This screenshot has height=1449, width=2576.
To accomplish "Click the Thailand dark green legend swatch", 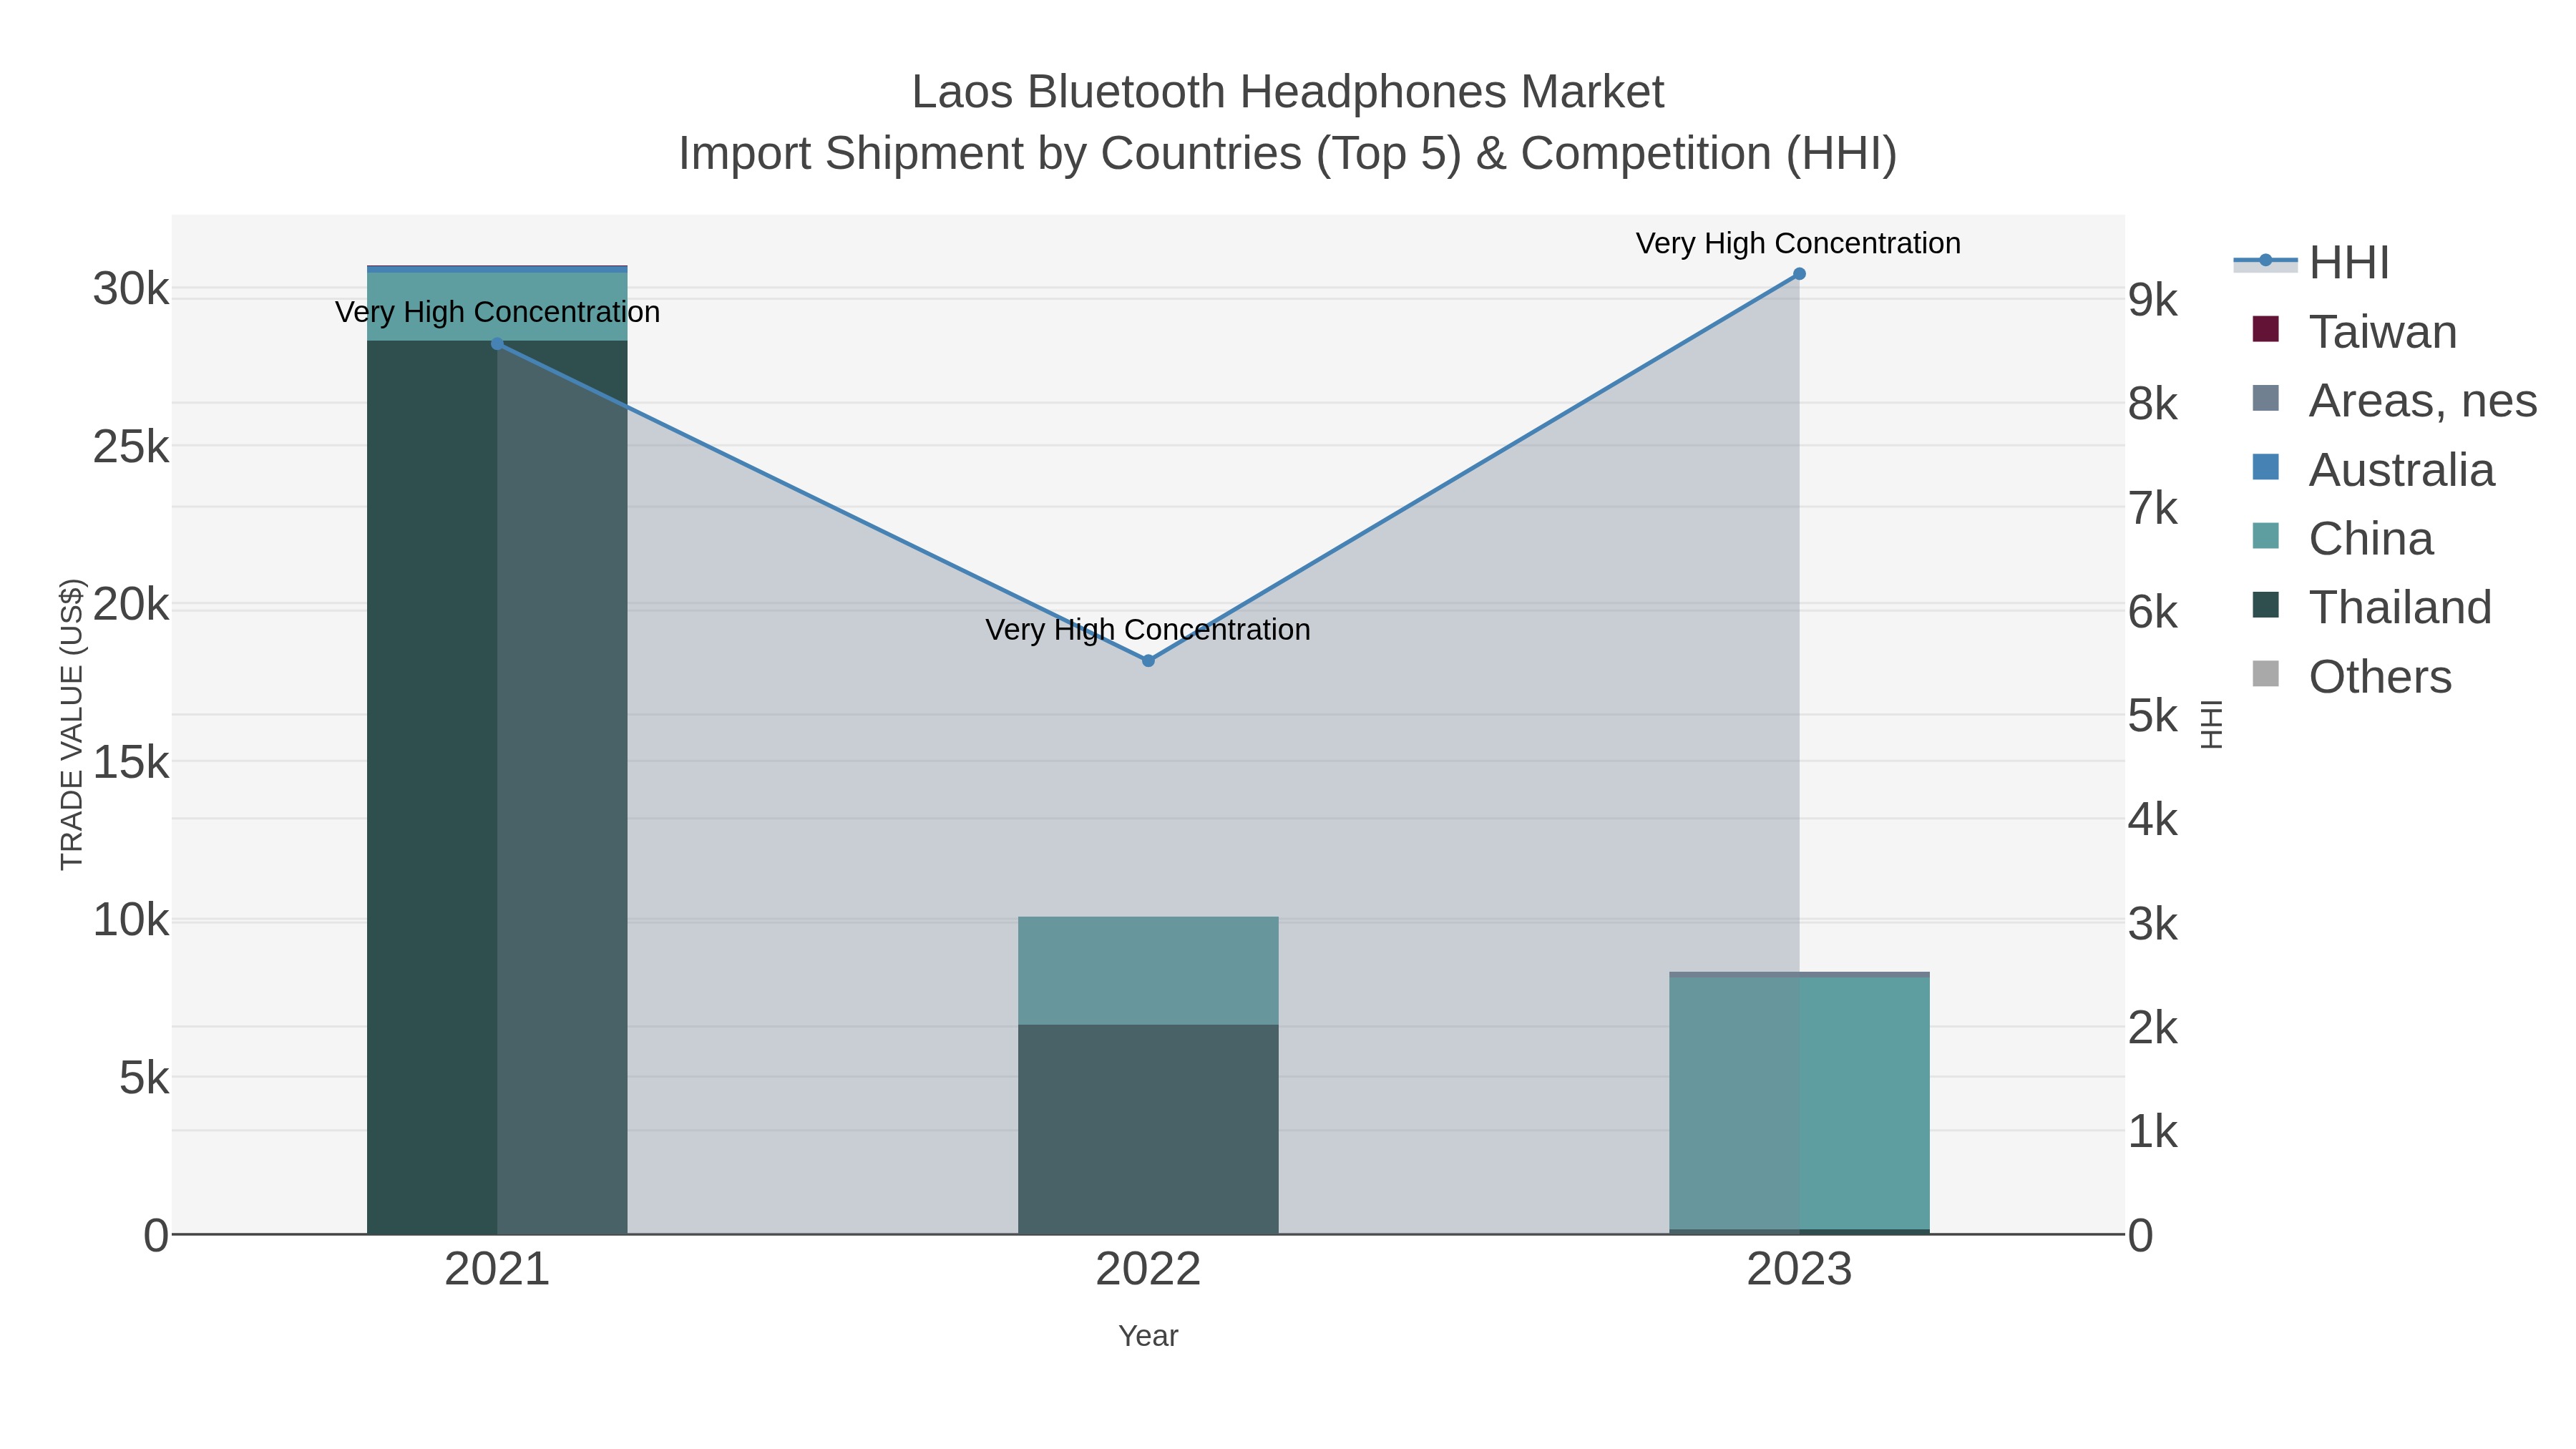I will [2265, 605].
